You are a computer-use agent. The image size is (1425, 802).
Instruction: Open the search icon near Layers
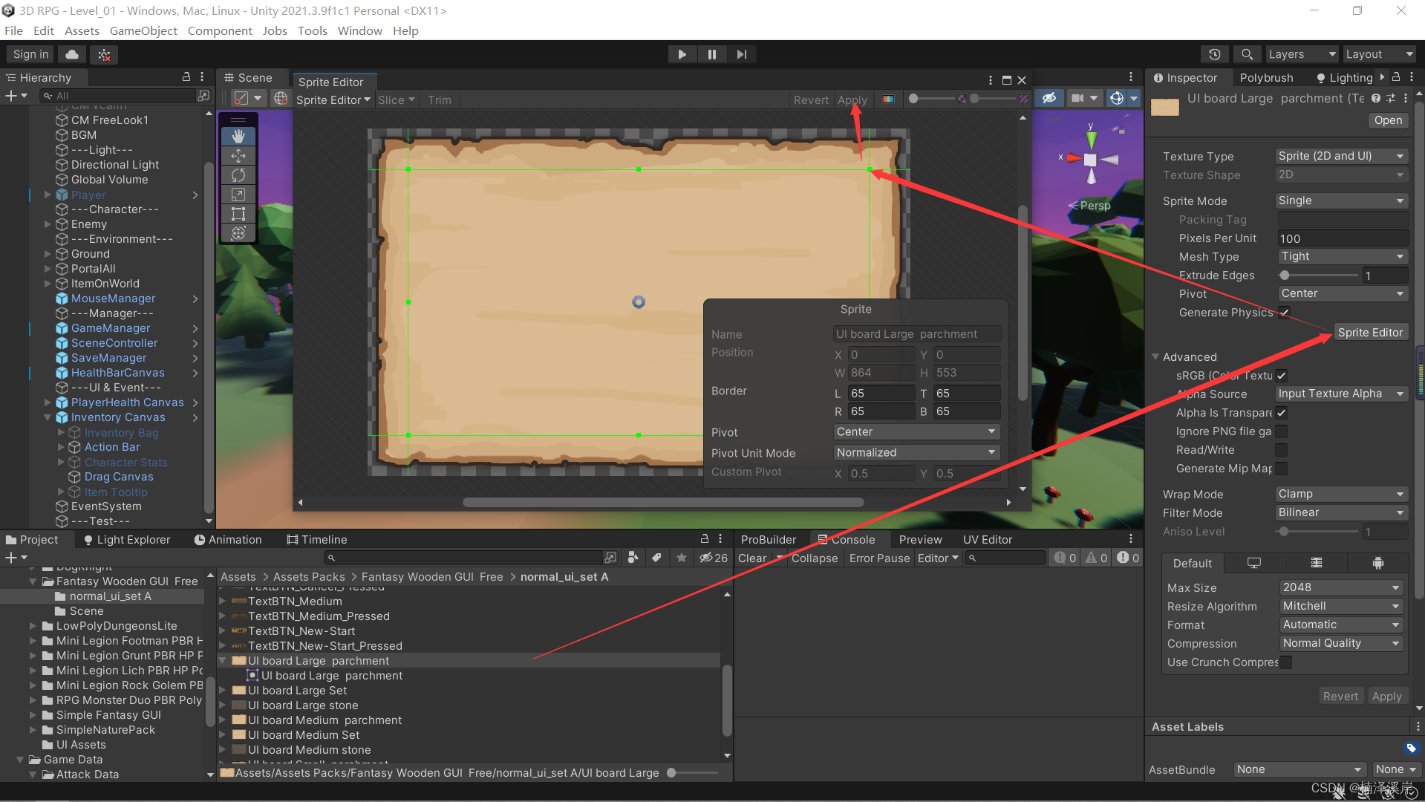(x=1246, y=54)
